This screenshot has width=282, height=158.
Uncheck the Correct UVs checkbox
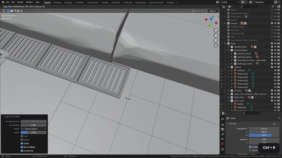click(22, 151)
